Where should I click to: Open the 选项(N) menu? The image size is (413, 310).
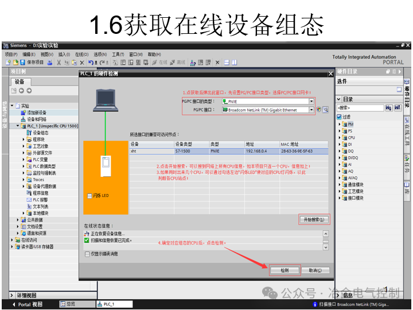click(x=100, y=55)
